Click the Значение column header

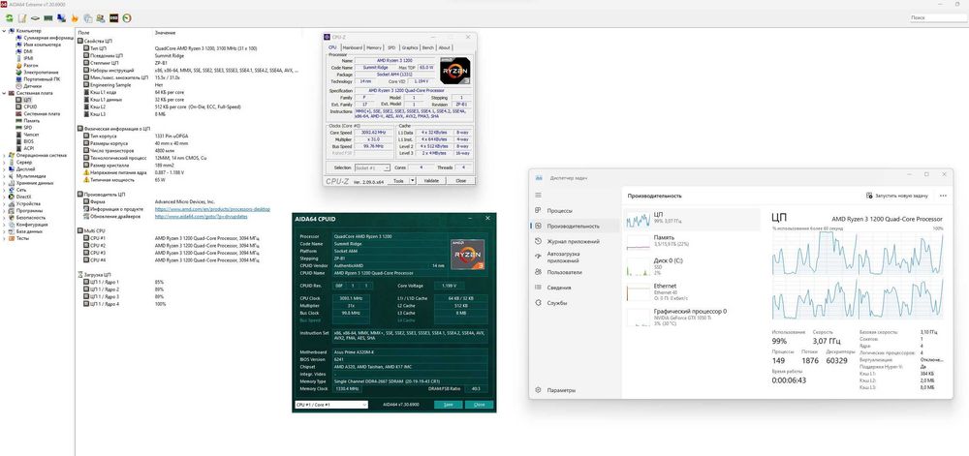click(x=165, y=32)
